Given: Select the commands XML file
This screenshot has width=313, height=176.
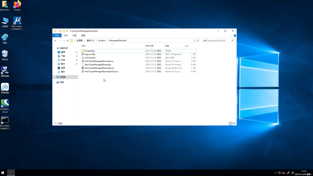Looking at the screenshot, I should [138, 58].
